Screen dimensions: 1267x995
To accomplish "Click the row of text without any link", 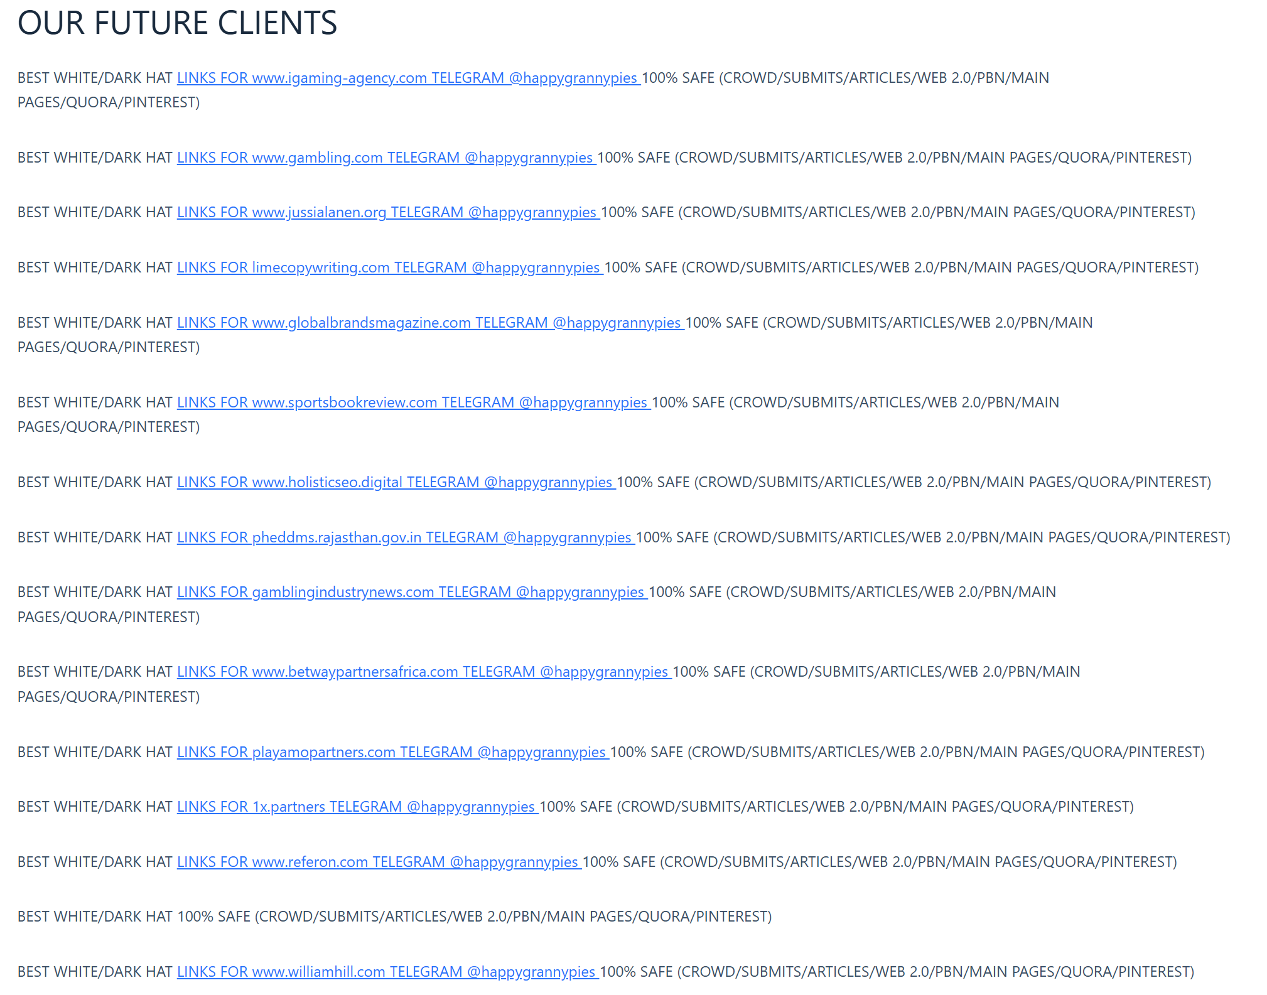I will pos(395,917).
